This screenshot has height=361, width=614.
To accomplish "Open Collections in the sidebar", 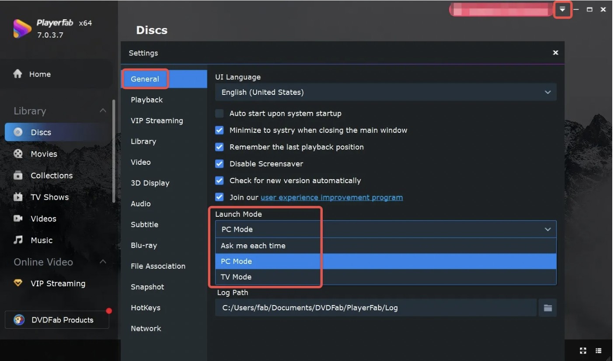I will pos(52,175).
